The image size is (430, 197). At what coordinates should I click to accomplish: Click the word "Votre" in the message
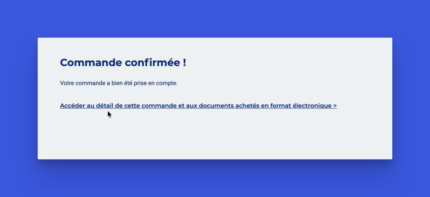tap(68, 83)
